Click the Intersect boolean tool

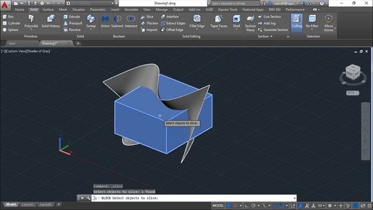click(x=131, y=21)
